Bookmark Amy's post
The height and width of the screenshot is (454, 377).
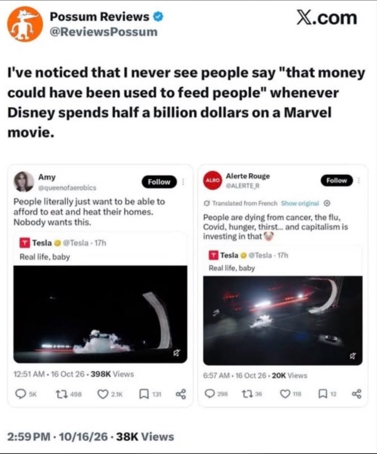[x=144, y=394]
